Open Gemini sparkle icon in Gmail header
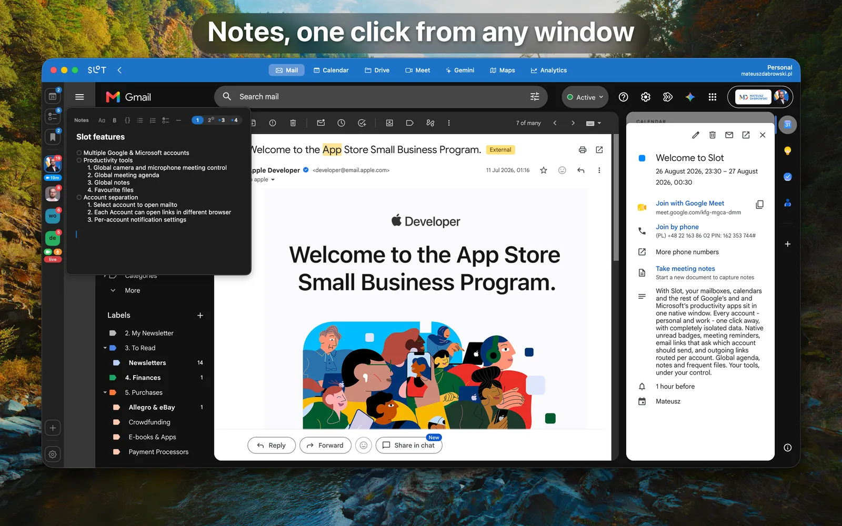842x526 pixels. [x=690, y=97]
